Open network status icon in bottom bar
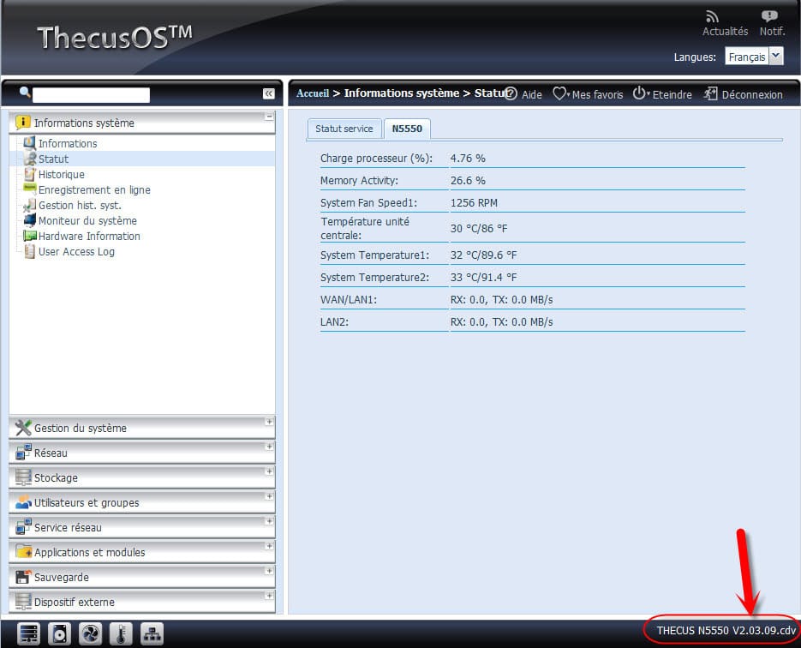Viewport: 801px width, 648px height. 152,634
